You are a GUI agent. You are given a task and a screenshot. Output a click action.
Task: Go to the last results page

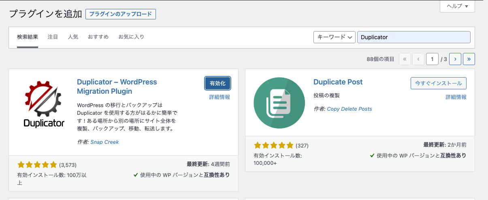469,59
